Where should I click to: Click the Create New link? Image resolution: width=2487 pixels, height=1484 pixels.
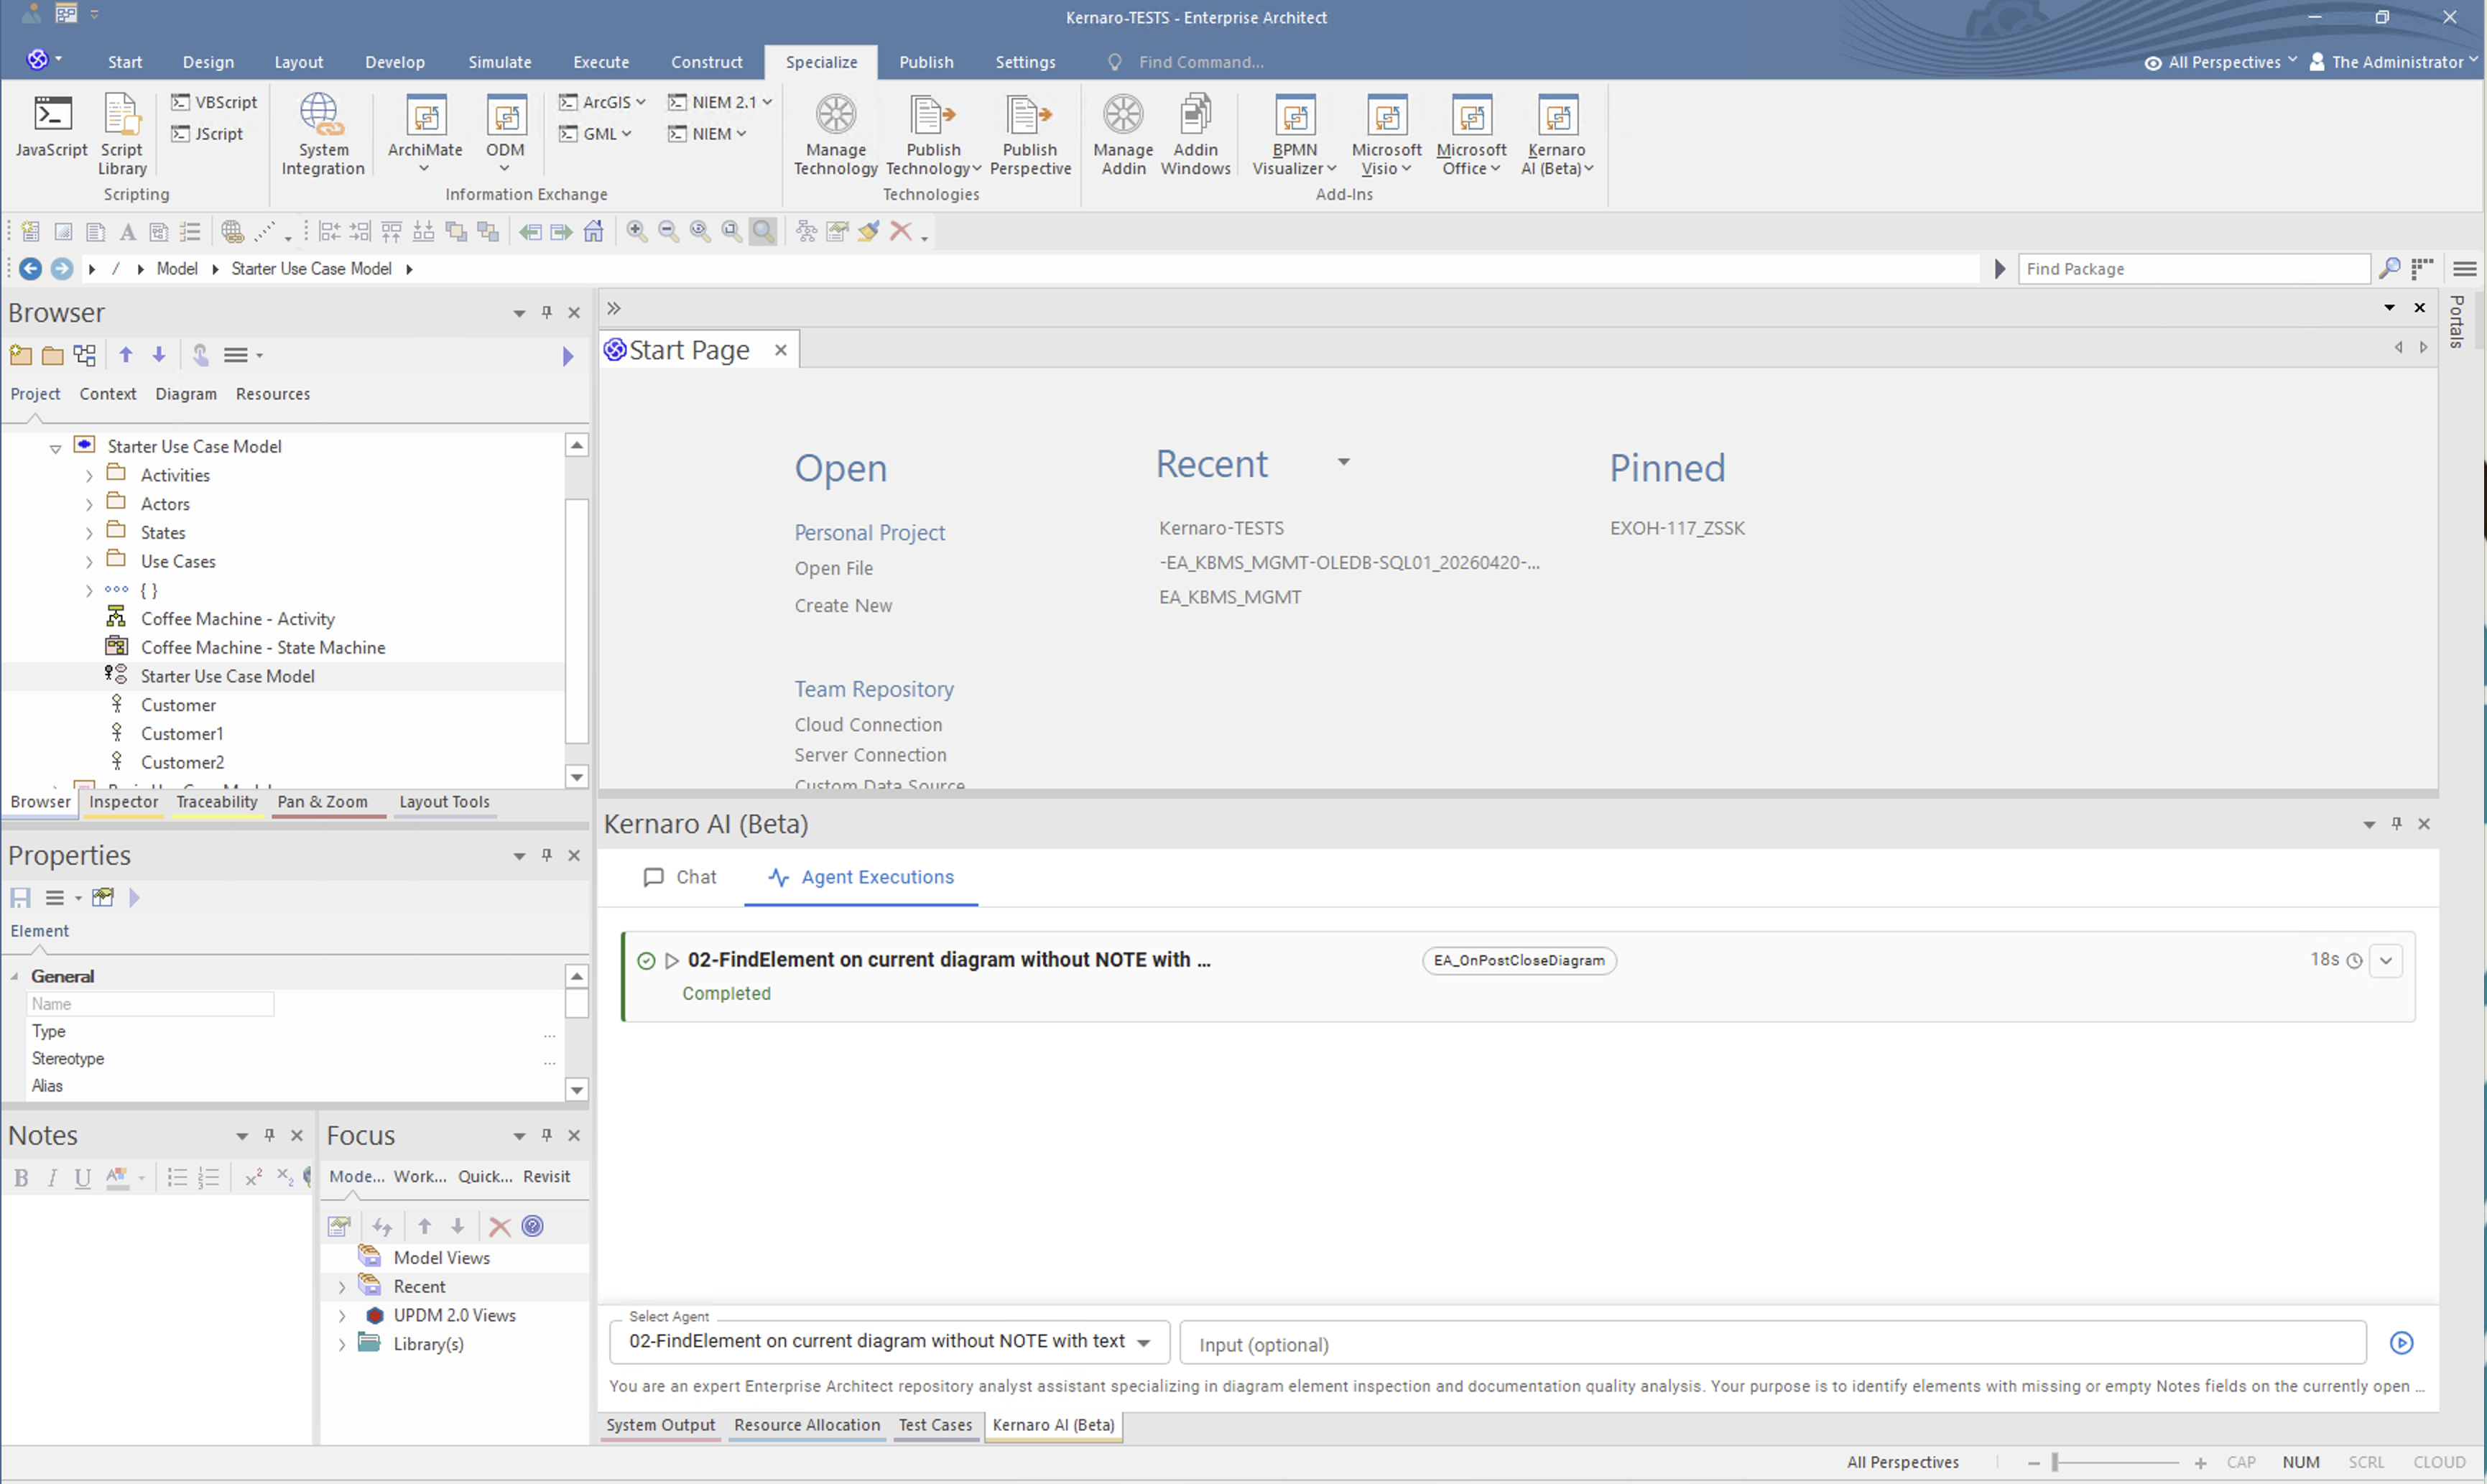click(843, 606)
